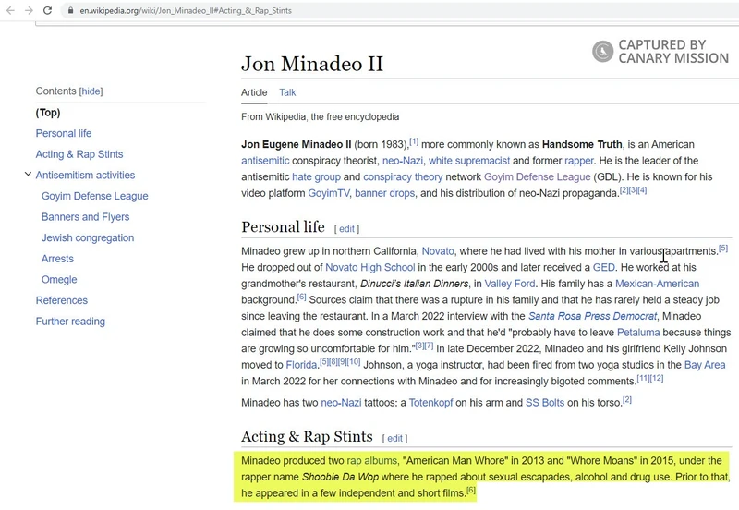Follow the rapper link
739x510 pixels.
579,161
